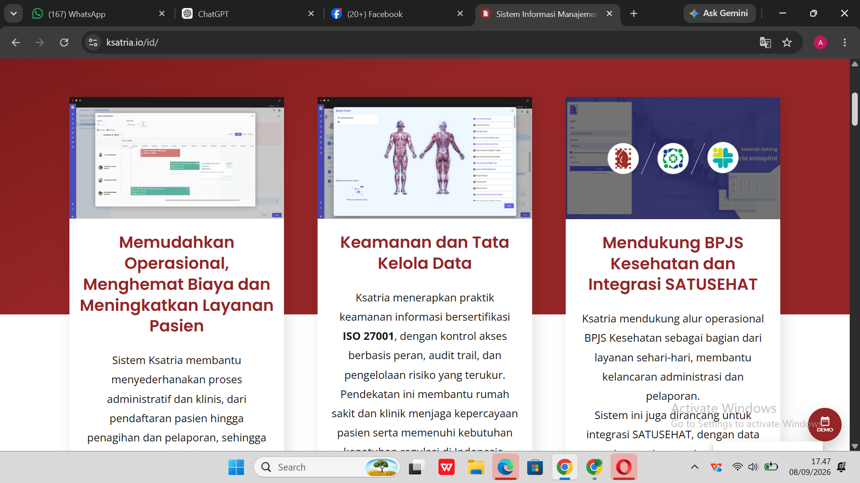Open the volume control in tray
Screen dimensions: 860x483
pyautogui.click(x=753, y=467)
